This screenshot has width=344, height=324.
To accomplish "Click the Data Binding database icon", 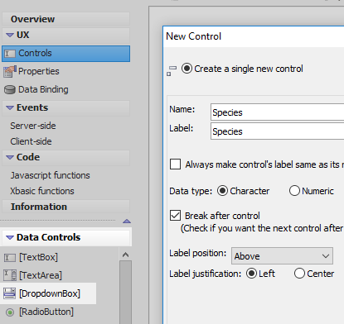I will [x=10, y=90].
